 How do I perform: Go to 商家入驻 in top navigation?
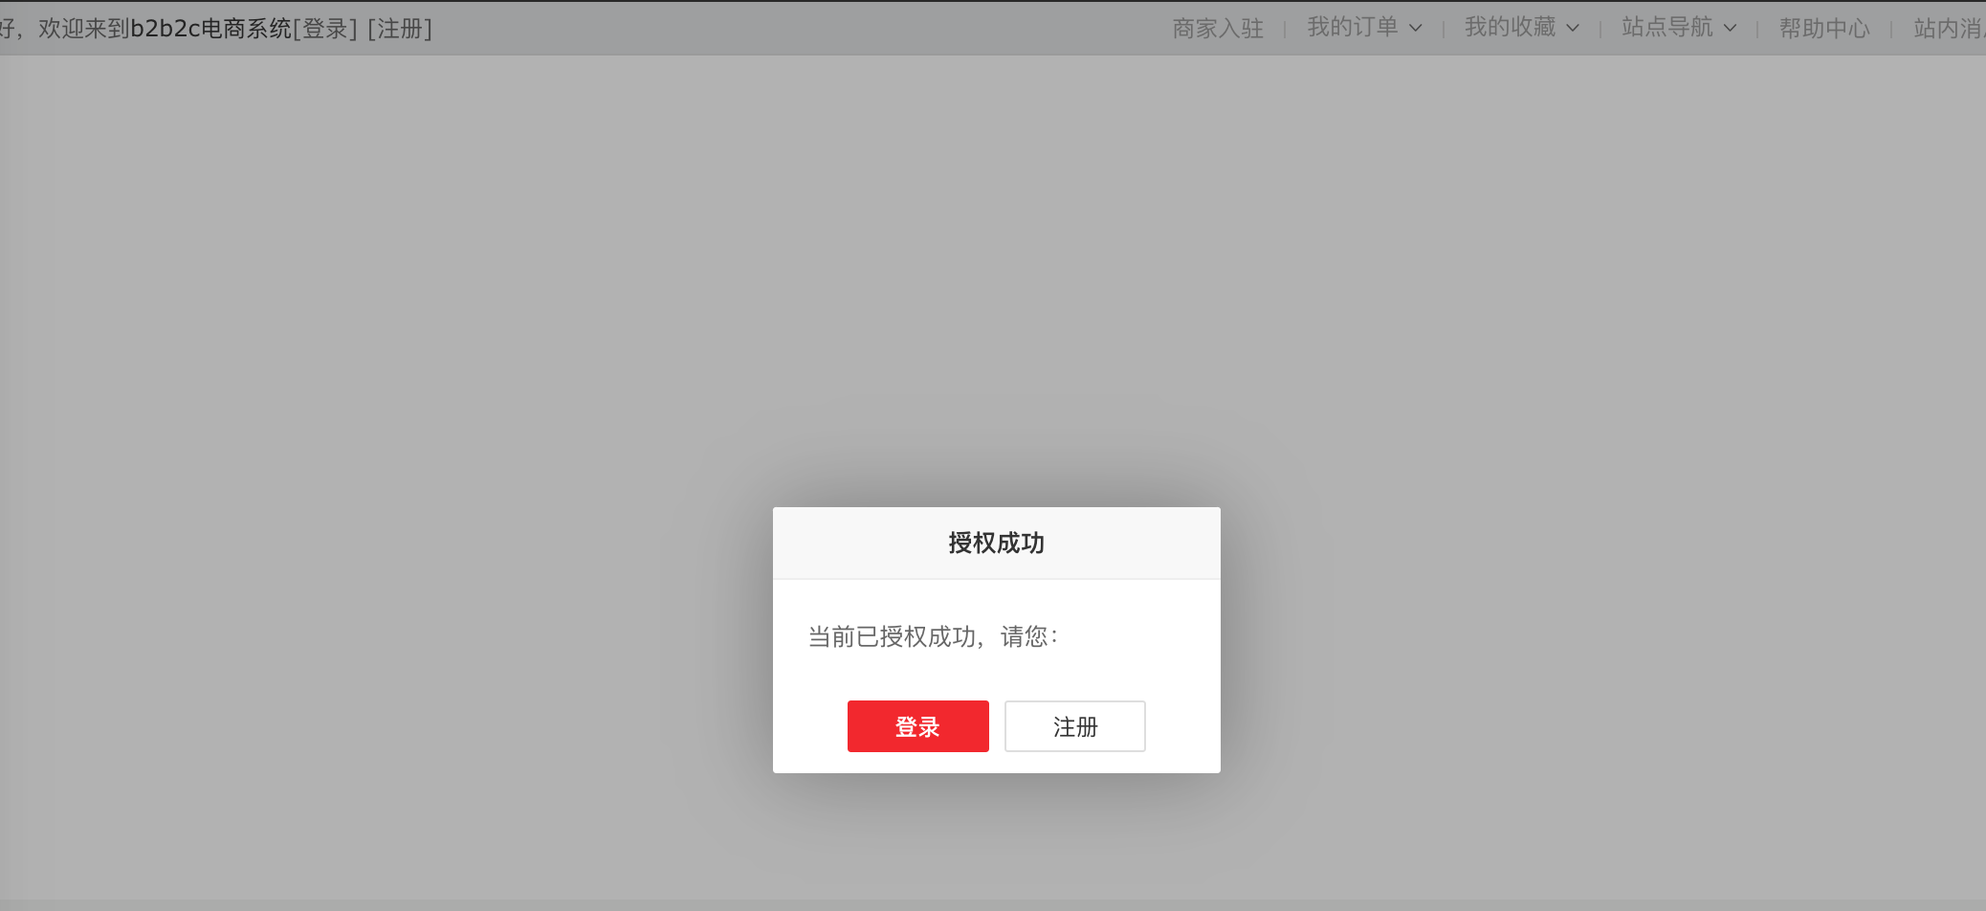click(1218, 29)
